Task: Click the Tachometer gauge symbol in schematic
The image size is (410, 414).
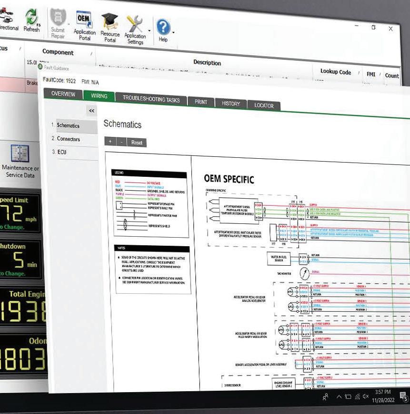Action: [304, 273]
